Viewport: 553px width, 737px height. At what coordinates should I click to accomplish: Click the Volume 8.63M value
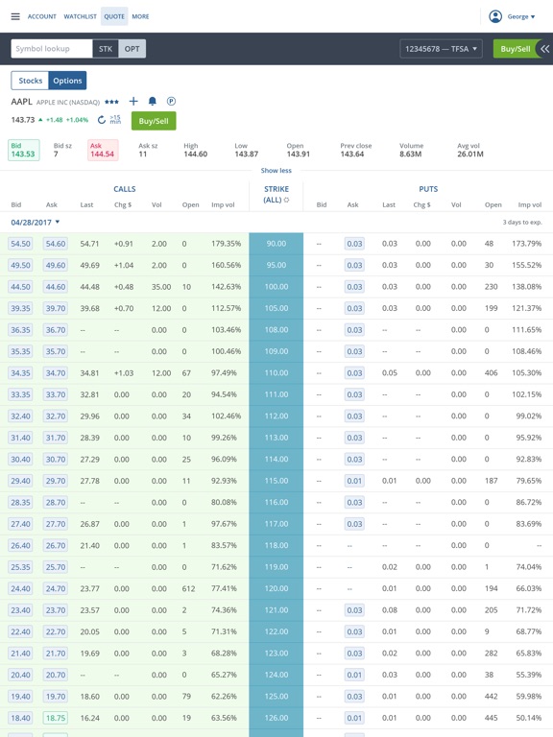point(411,155)
